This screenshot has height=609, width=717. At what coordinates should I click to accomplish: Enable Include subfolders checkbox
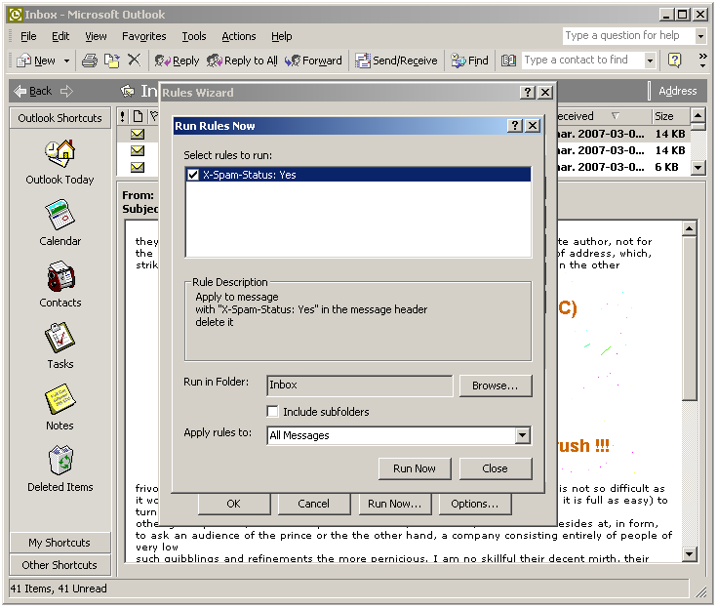(272, 411)
